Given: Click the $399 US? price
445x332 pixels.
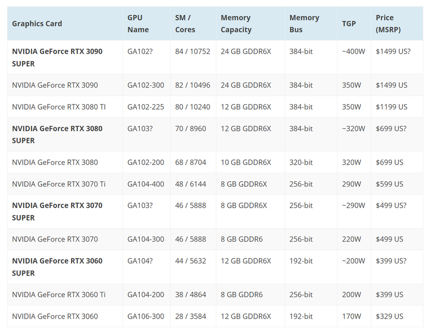Looking at the screenshot, I should [391, 261].
